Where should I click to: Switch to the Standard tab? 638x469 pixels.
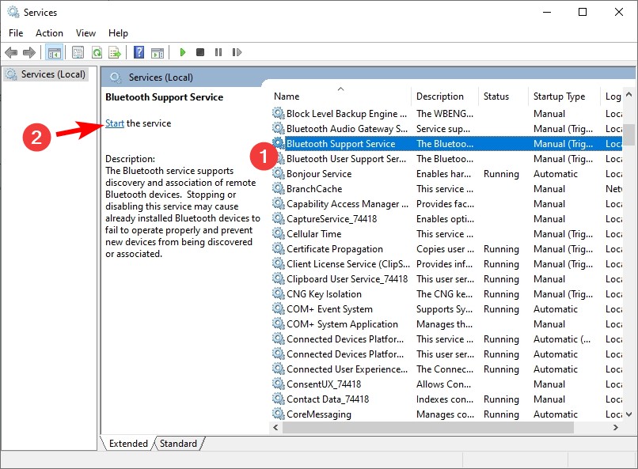178,444
